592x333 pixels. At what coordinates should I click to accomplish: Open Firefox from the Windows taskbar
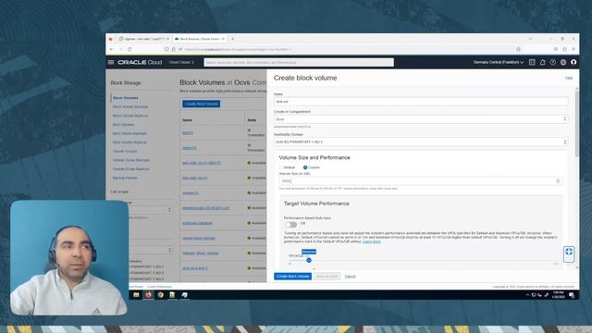(x=148, y=295)
